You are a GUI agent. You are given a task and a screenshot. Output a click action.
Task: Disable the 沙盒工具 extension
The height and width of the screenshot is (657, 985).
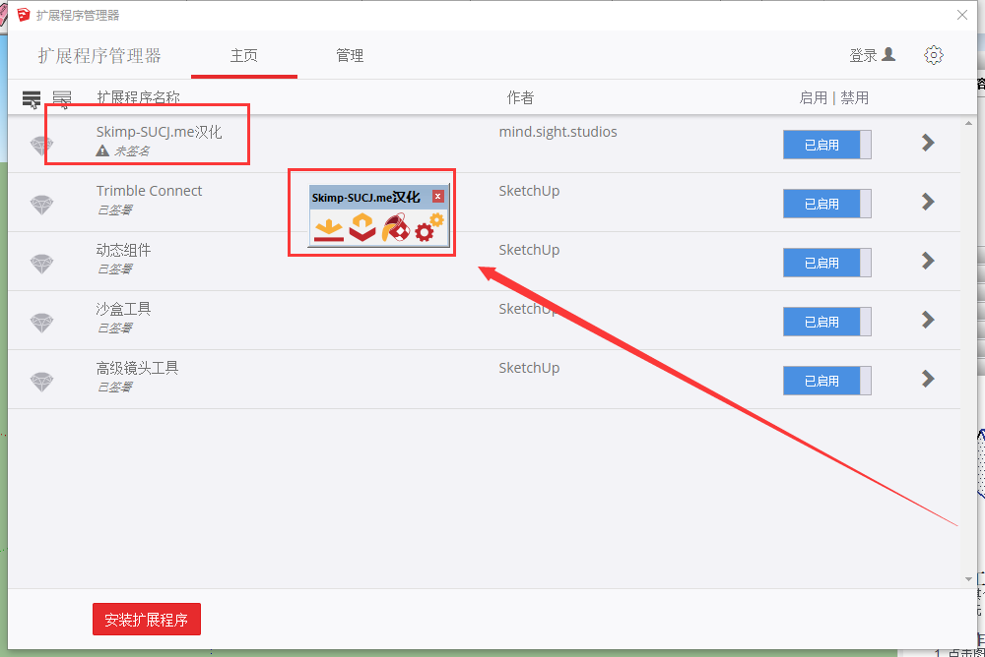pyautogui.click(x=826, y=322)
